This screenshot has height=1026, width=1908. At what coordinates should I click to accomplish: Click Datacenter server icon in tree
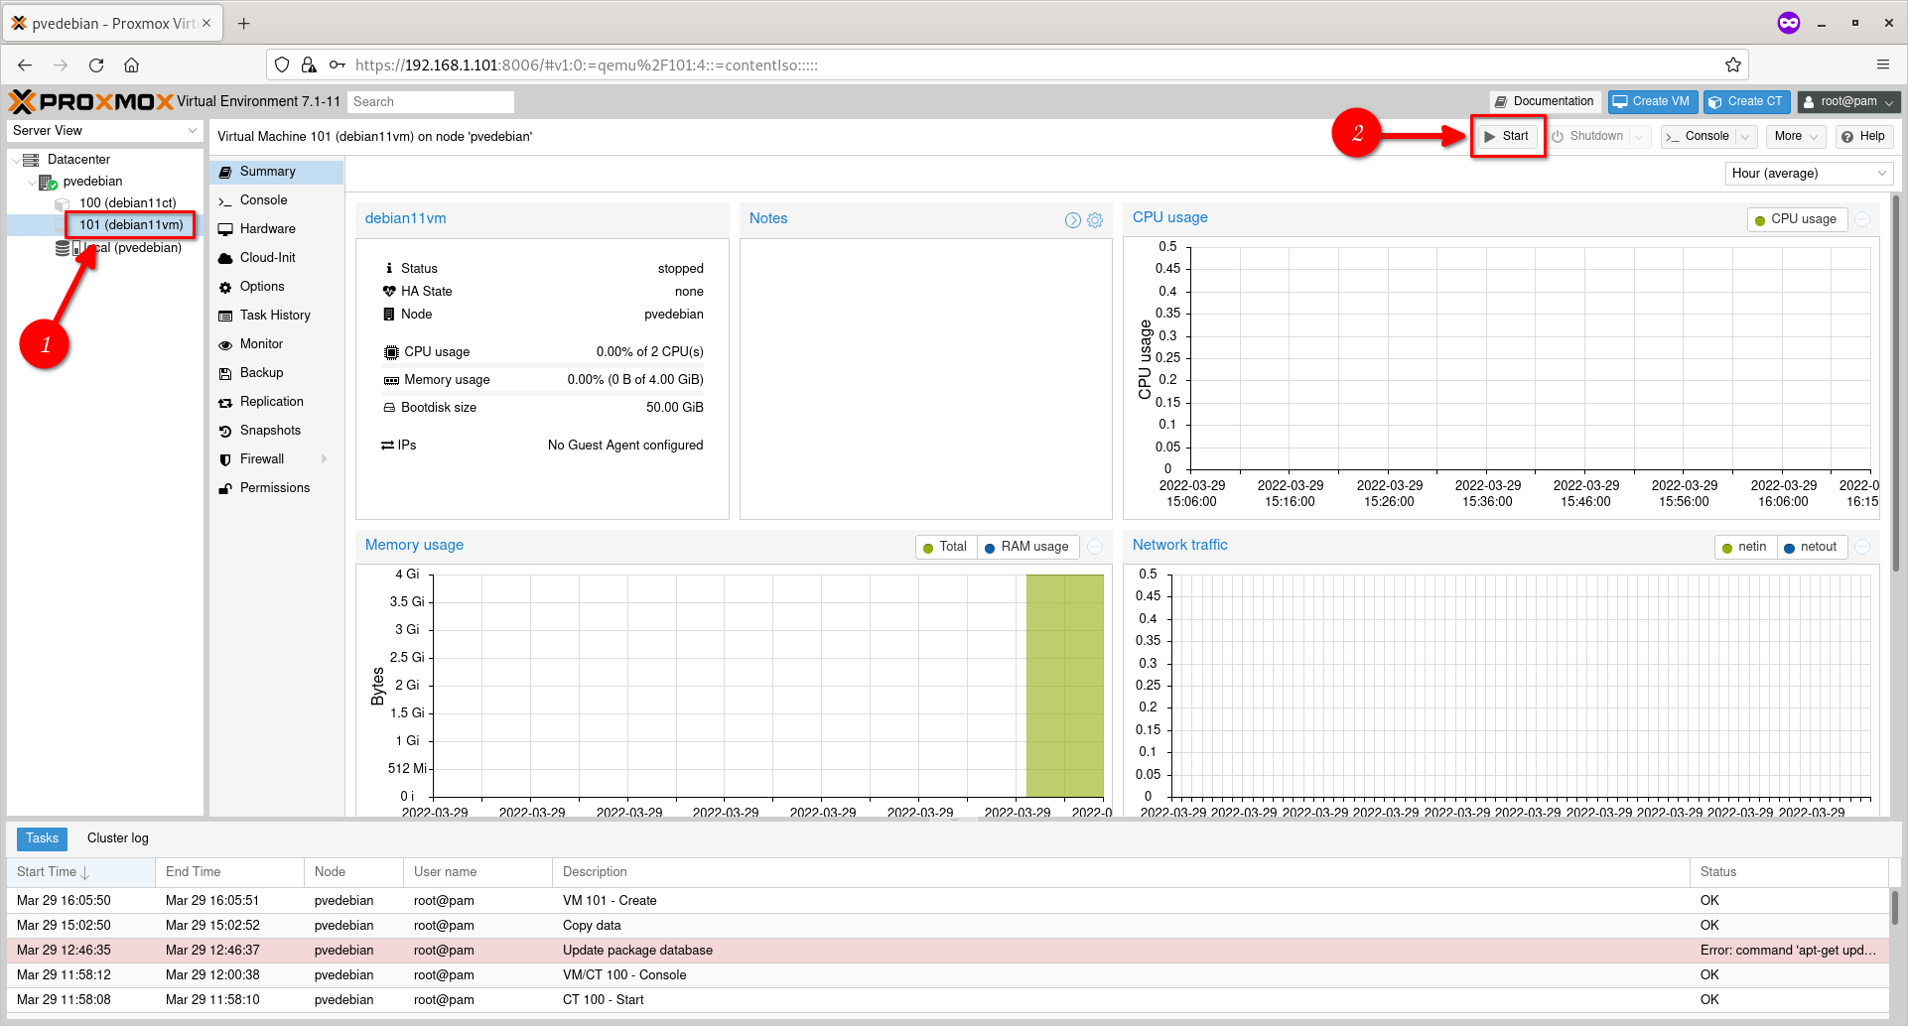click(31, 160)
